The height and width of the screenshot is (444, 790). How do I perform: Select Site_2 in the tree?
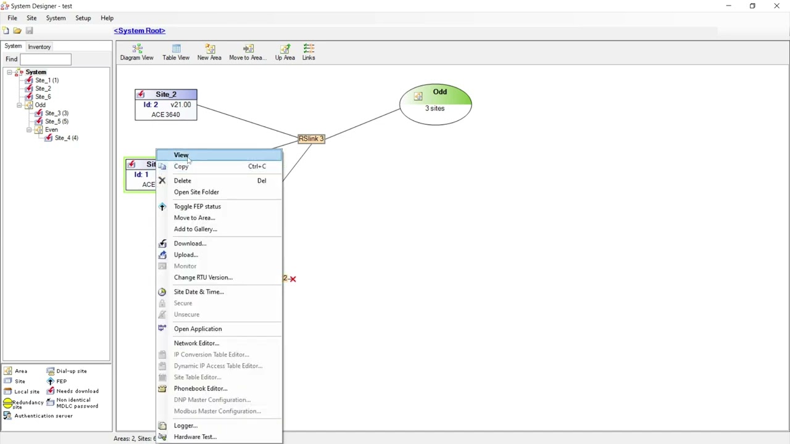pyautogui.click(x=43, y=89)
